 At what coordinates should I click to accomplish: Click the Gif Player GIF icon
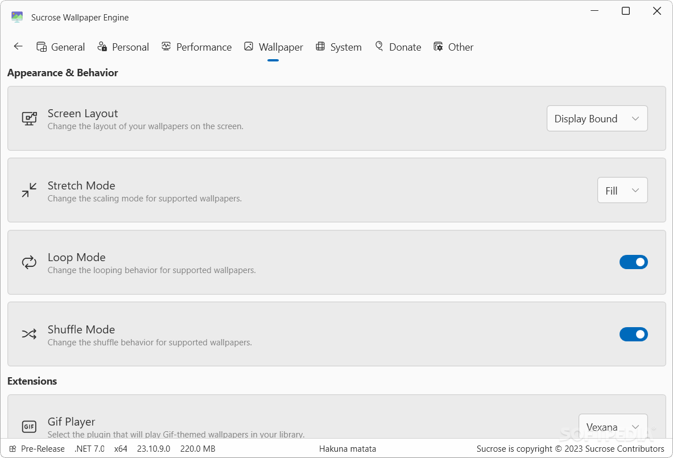pyautogui.click(x=29, y=427)
